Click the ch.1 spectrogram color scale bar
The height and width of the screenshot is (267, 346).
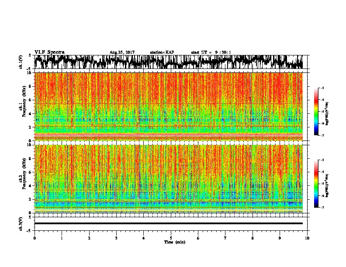316,112
